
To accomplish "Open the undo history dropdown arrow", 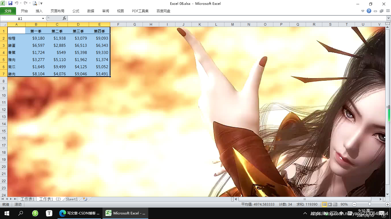I will tap(21, 3).
